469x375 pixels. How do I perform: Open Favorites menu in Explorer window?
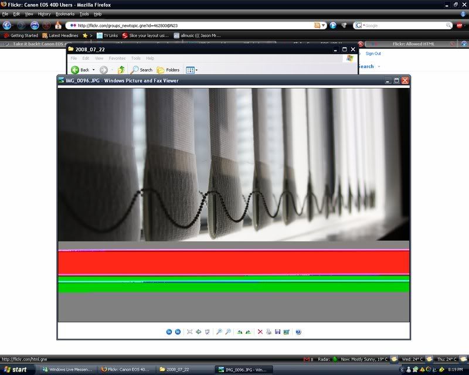pyautogui.click(x=117, y=59)
